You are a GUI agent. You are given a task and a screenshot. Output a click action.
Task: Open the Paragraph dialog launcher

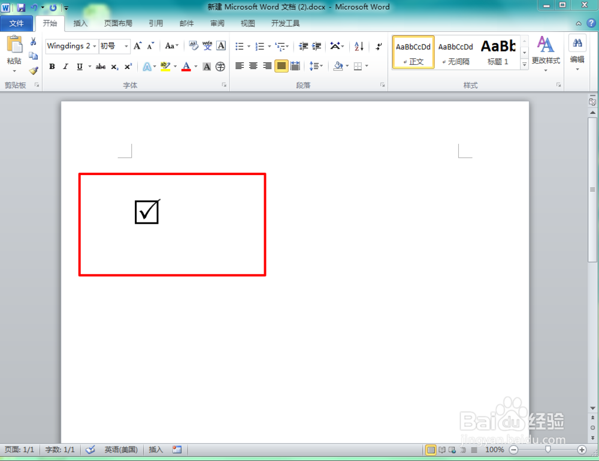click(382, 85)
